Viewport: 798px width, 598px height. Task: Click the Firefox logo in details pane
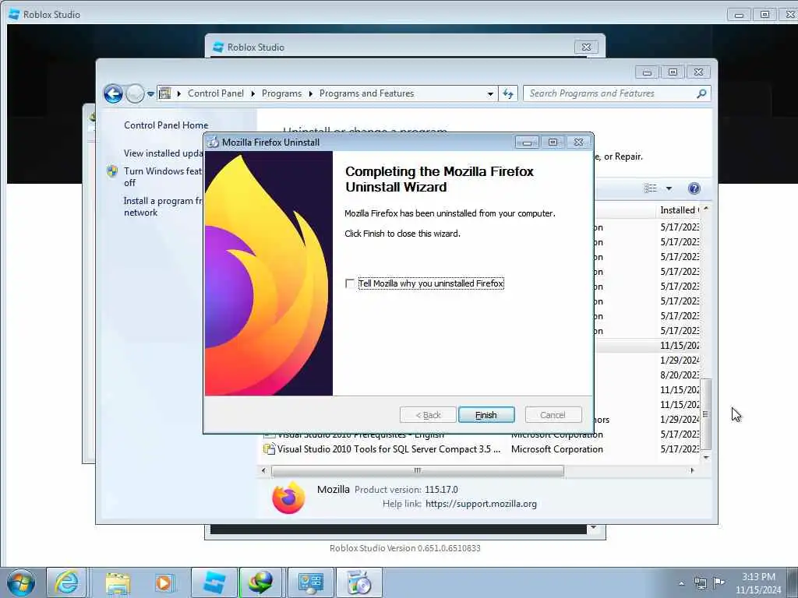click(288, 498)
